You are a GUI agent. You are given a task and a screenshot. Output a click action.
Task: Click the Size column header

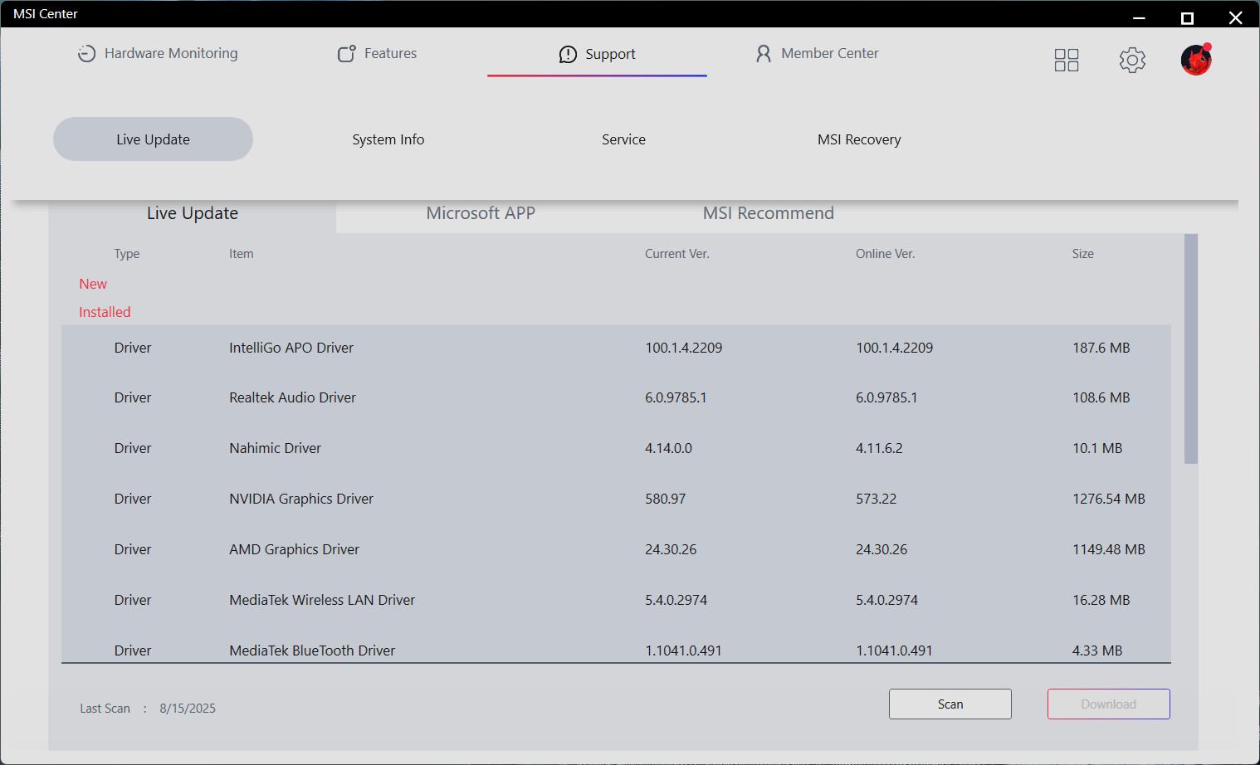(x=1083, y=254)
